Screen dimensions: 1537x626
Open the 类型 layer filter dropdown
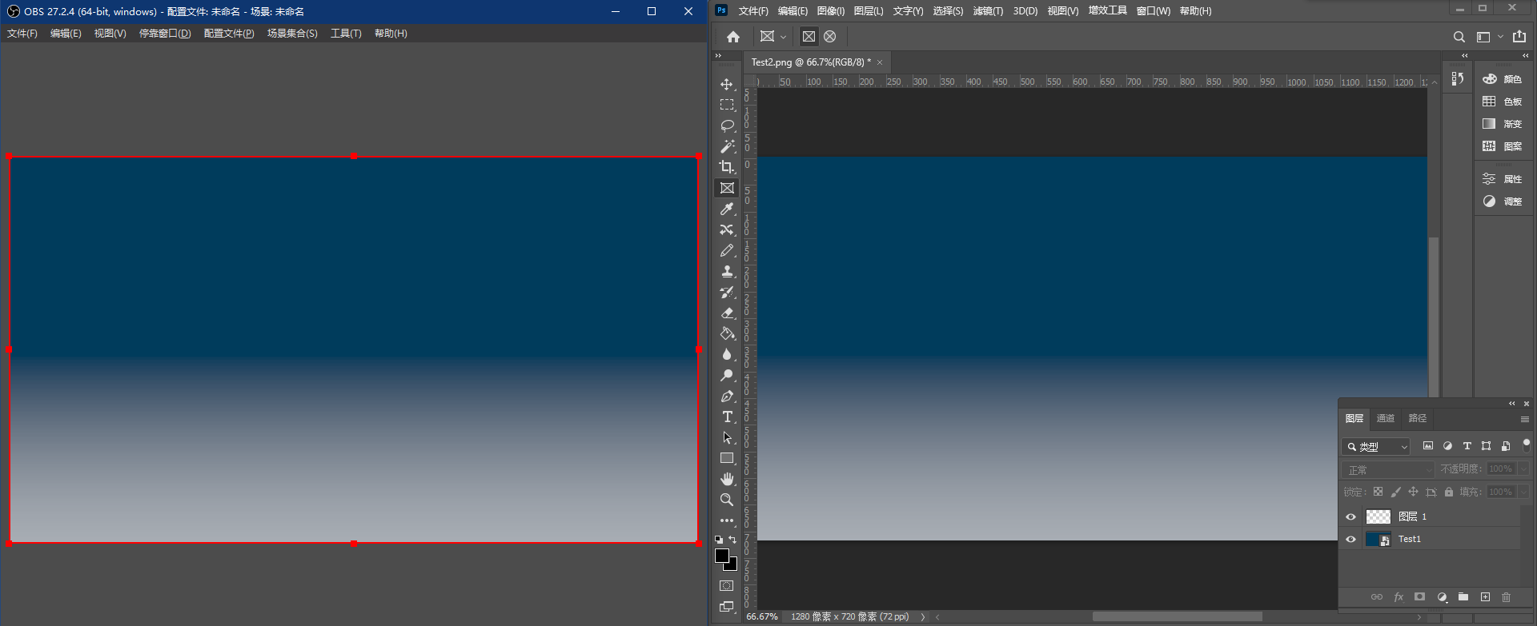[x=1375, y=447]
